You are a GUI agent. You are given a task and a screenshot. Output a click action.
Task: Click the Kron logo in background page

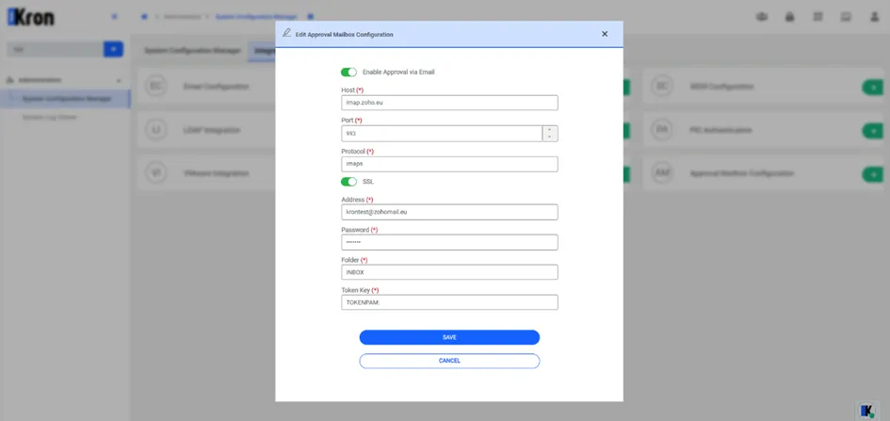31,17
